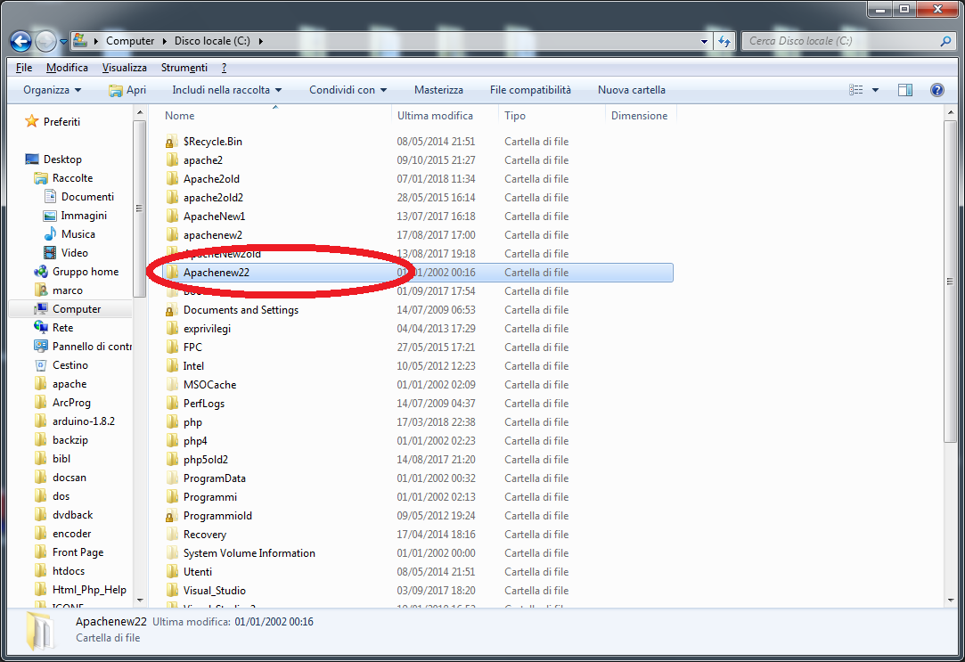
Task: Open the view options dropdown arrow
Action: pyautogui.click(x=875, y=90)
